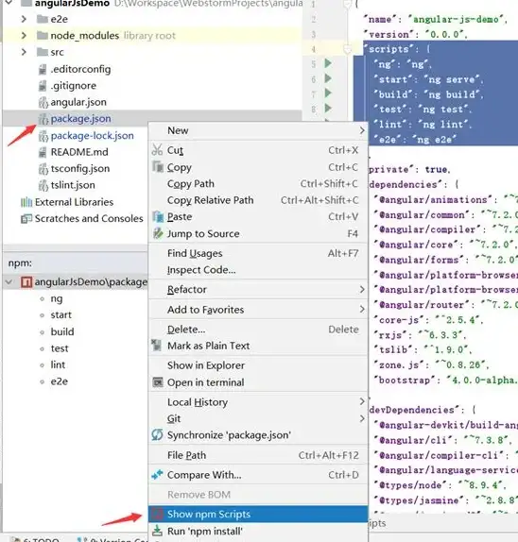Click the run gutter arrow for start script
The width and height of the screenshot is (518, 542).
tap(328, 78)
